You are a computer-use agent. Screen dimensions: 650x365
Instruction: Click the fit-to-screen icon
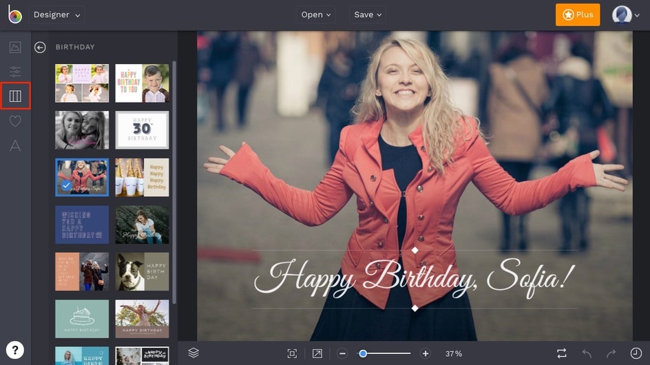point(292,353)
